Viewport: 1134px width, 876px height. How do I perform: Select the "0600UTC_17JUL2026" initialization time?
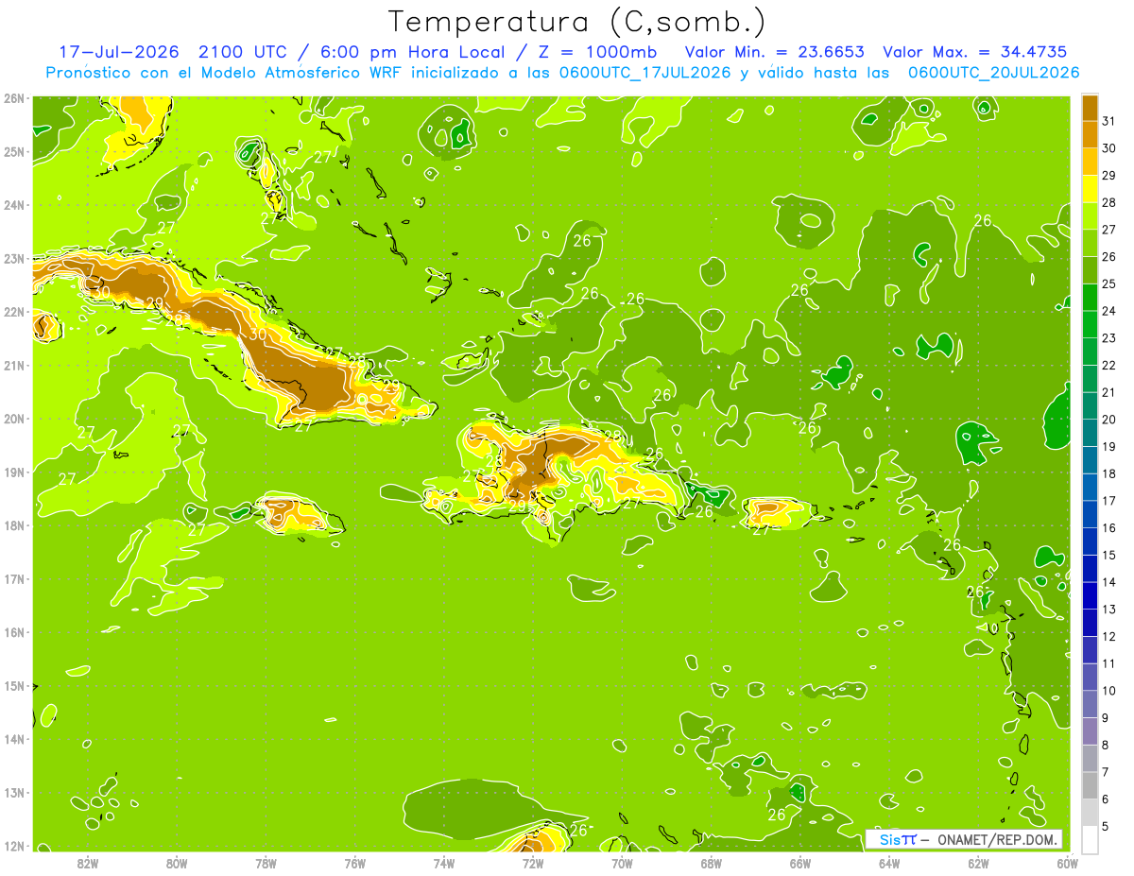(x=645, y=73)
